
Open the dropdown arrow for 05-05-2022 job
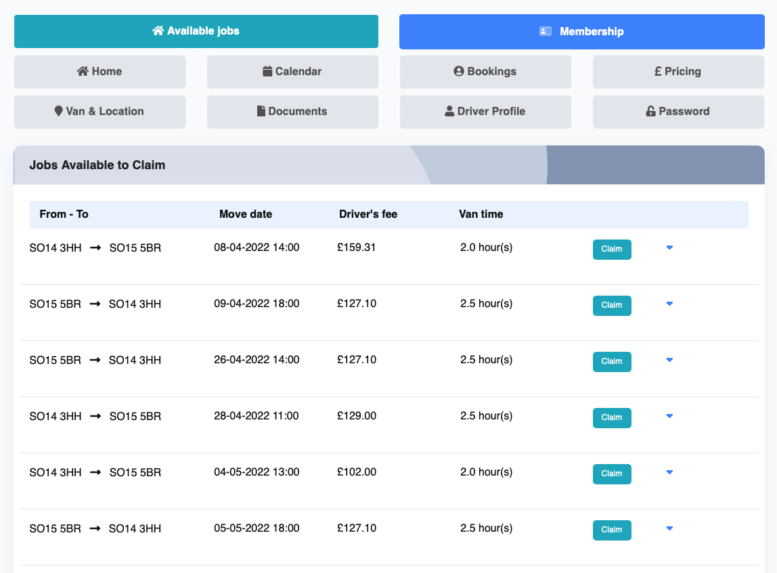669,528
